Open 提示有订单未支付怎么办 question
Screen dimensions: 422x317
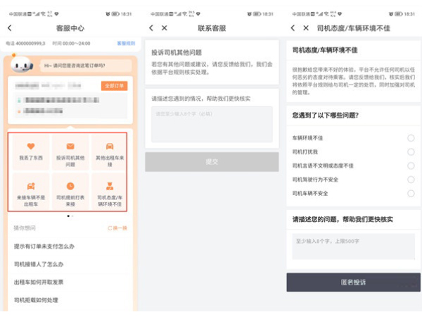(x=44, y=246)
